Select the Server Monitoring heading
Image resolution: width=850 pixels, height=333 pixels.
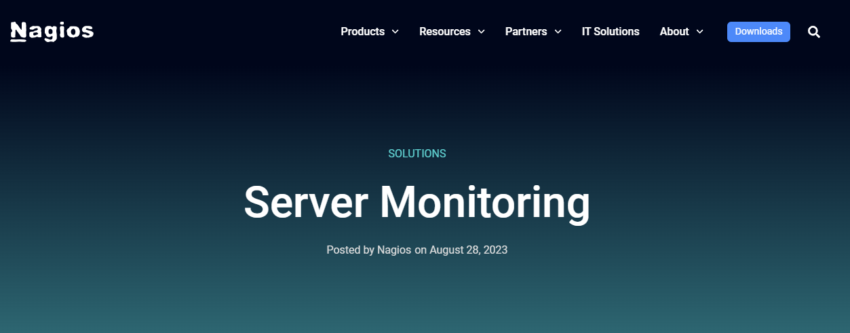click(x=417, y=203)
